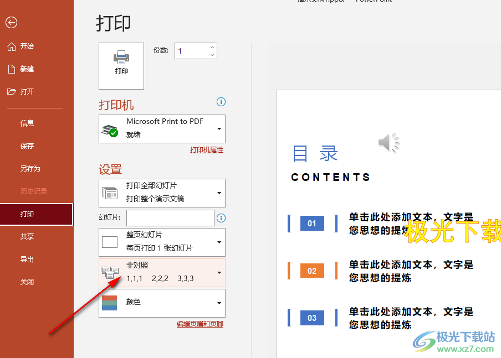
Task: Click the printer info icon
Action: pyautogui.click(x=221, y=102)
